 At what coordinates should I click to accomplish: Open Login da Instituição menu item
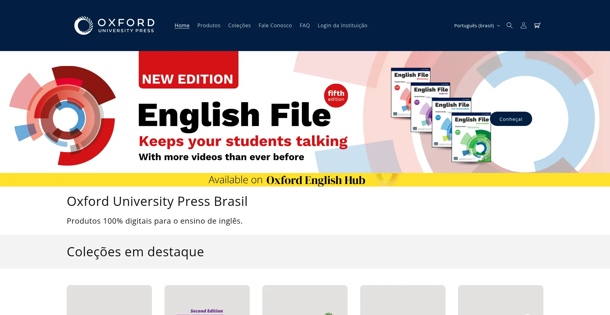click(x=342, y=25)
